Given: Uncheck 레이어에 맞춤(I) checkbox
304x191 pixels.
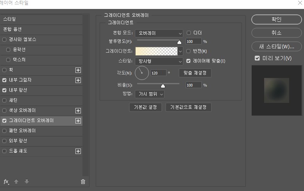Looking at the screenshot, I should 188,61.
